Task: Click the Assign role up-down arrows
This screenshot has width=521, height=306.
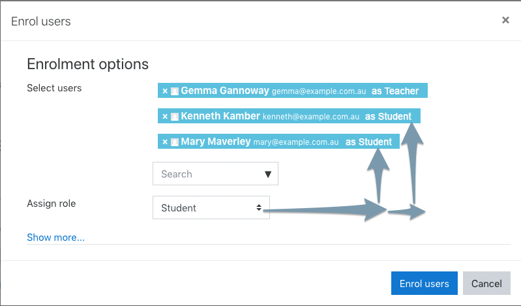Action: tap(259, 208)
